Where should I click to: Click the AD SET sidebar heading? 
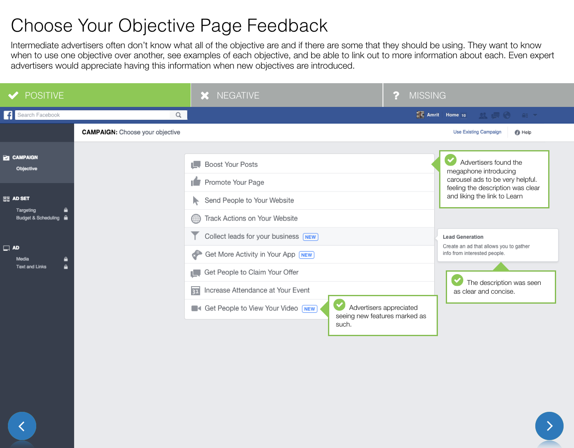point(21,198)
